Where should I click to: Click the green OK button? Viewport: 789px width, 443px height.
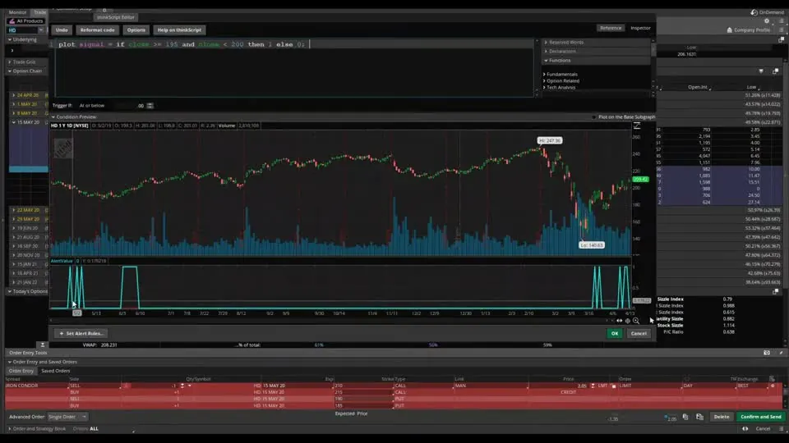pyautogui.click(x=615, y=334)
